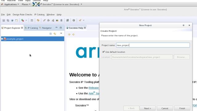Collapse all in Project Explorer toolbar
197x111 pixels.
[50, 34]
